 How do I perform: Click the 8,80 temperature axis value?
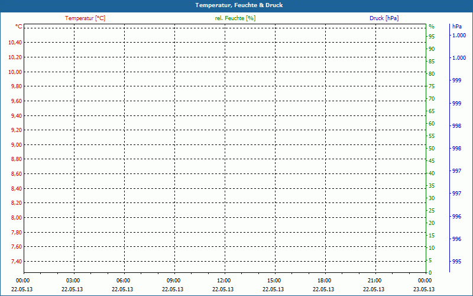[x=17, y=159]
